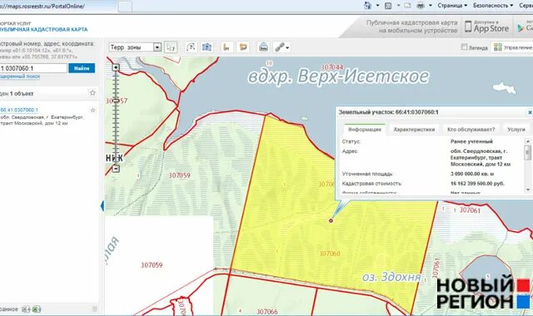
Task: Click the browser print icon
Action: coord(421,6)
